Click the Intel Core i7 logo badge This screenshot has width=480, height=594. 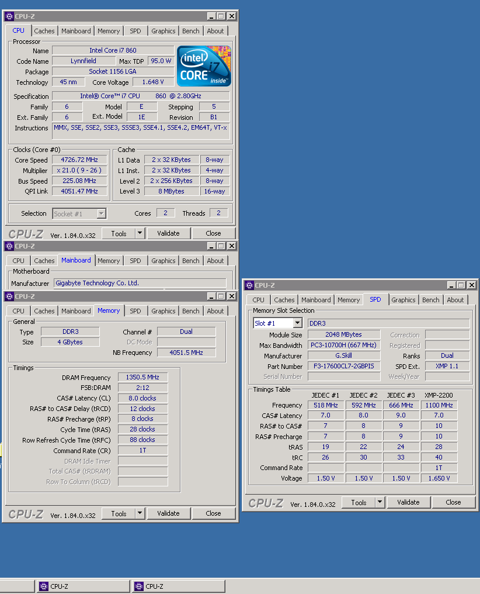tap(204, 66)
